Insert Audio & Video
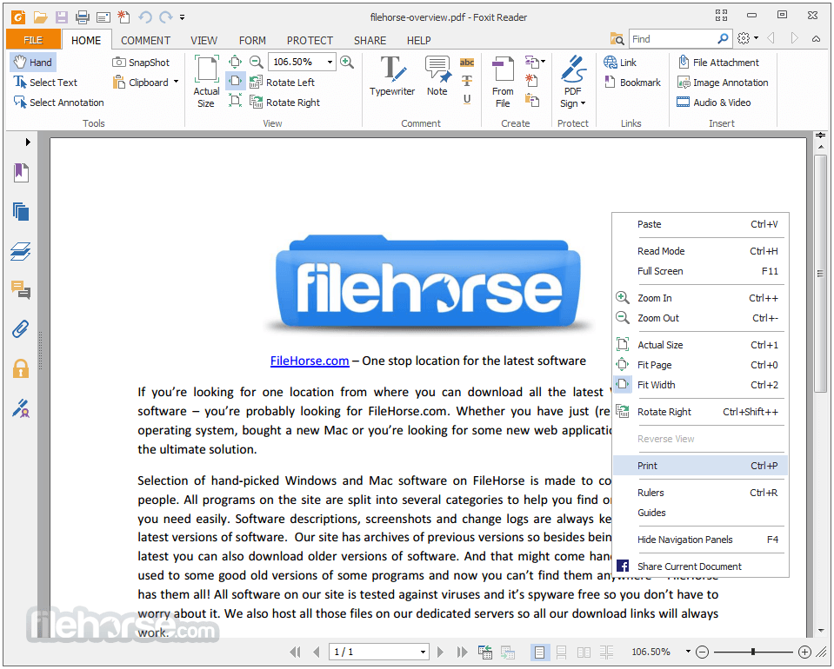 click(714, 103)
